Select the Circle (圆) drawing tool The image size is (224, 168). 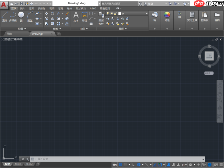[21, 16]
